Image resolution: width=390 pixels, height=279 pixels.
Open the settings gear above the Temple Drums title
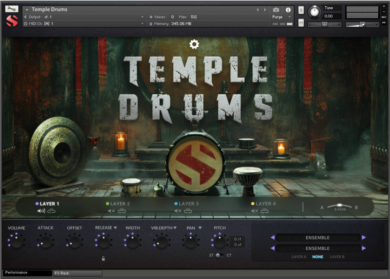pyautogui.click(x=194, y=44)
